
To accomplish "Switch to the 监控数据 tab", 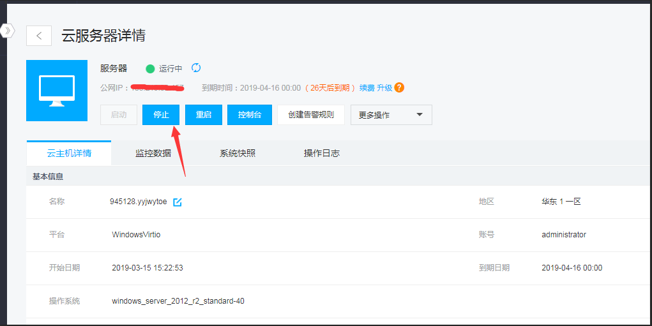I will [153, 153].
